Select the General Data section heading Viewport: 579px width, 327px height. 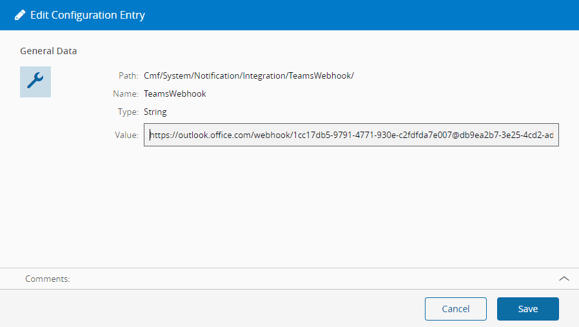[x=48, y=51]
